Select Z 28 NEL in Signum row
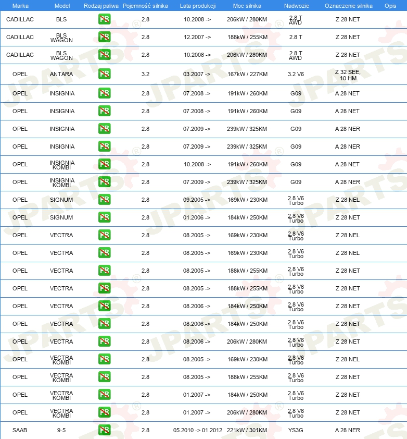The height and width of the screenshot is (439, 407). coord(348,200)
